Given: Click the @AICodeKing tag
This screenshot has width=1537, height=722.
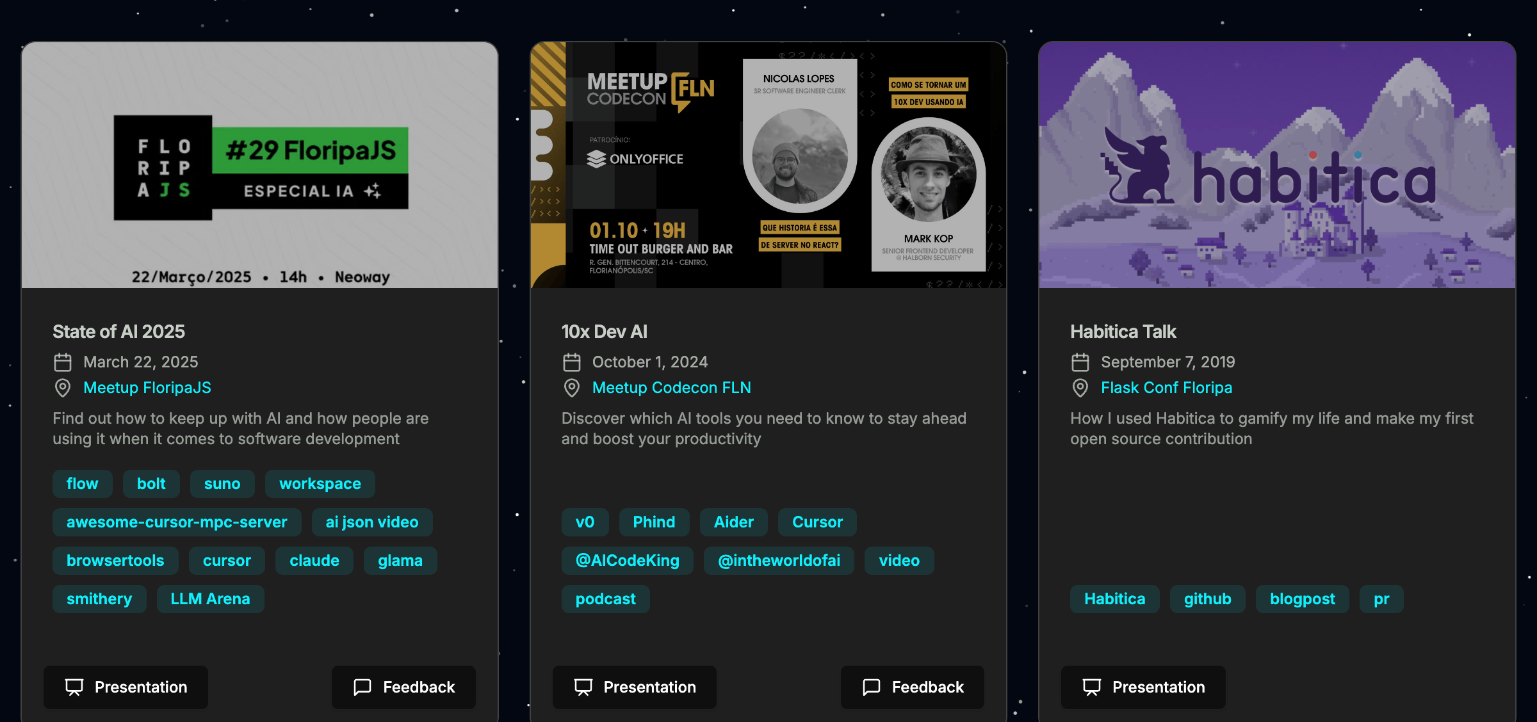Looking at the screenshot, I should click(627, 561).
